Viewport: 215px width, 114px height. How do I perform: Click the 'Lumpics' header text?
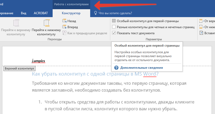[38, 61]
